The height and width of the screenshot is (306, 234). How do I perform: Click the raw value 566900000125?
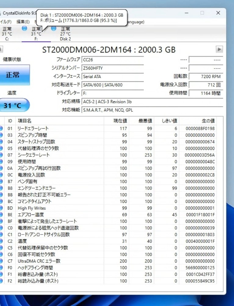tap(200, 268)
